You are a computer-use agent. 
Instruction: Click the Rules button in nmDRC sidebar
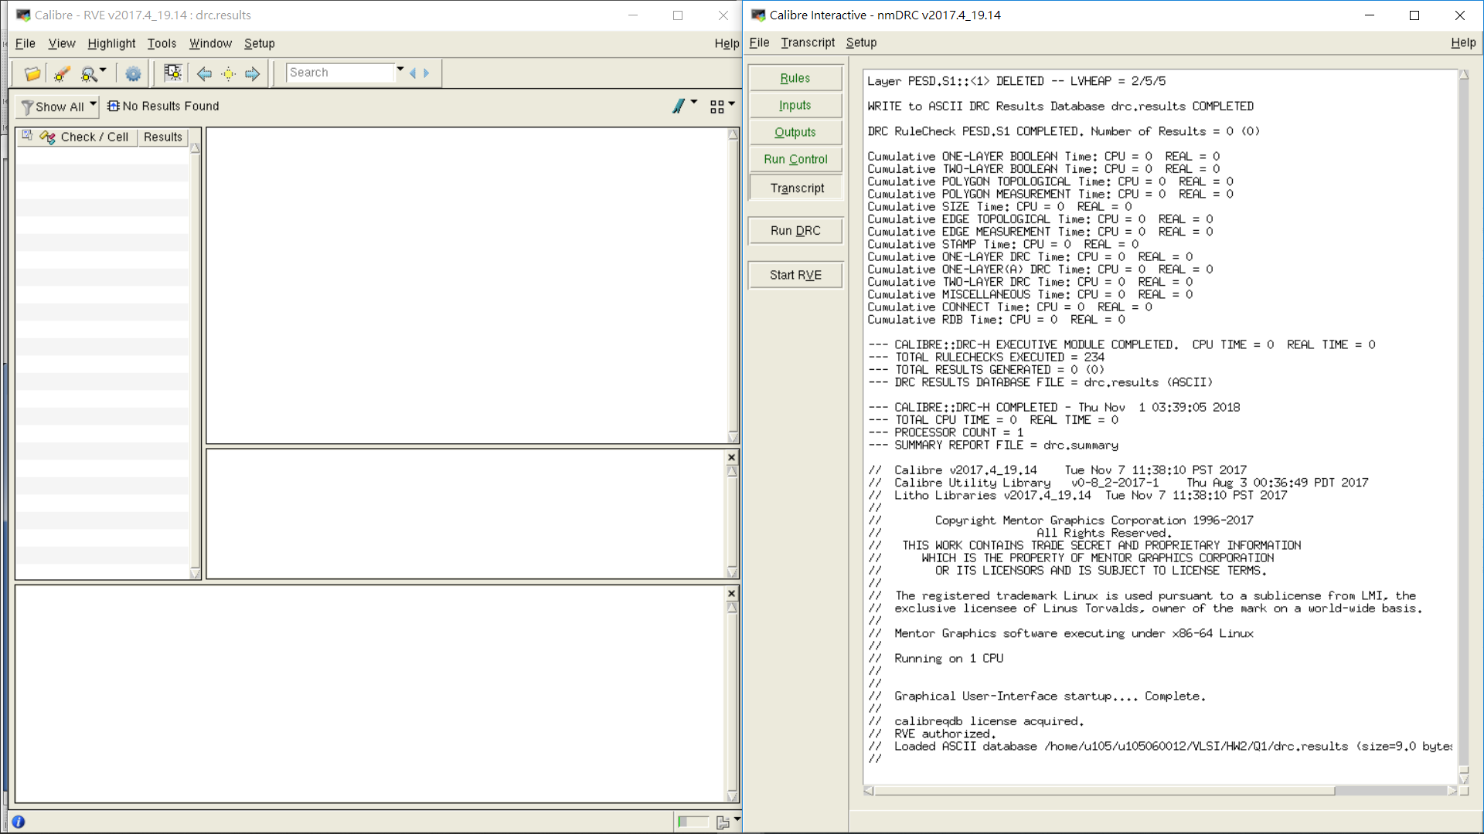pyautogui.click(x=795, y=78)
